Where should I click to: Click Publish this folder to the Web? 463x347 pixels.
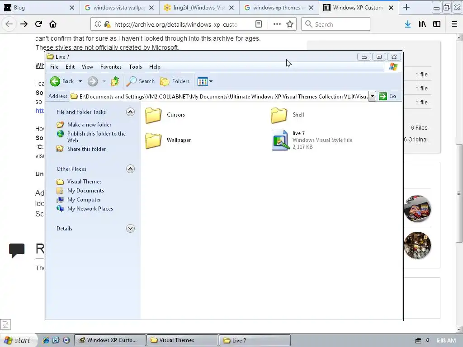coord(96,137)
